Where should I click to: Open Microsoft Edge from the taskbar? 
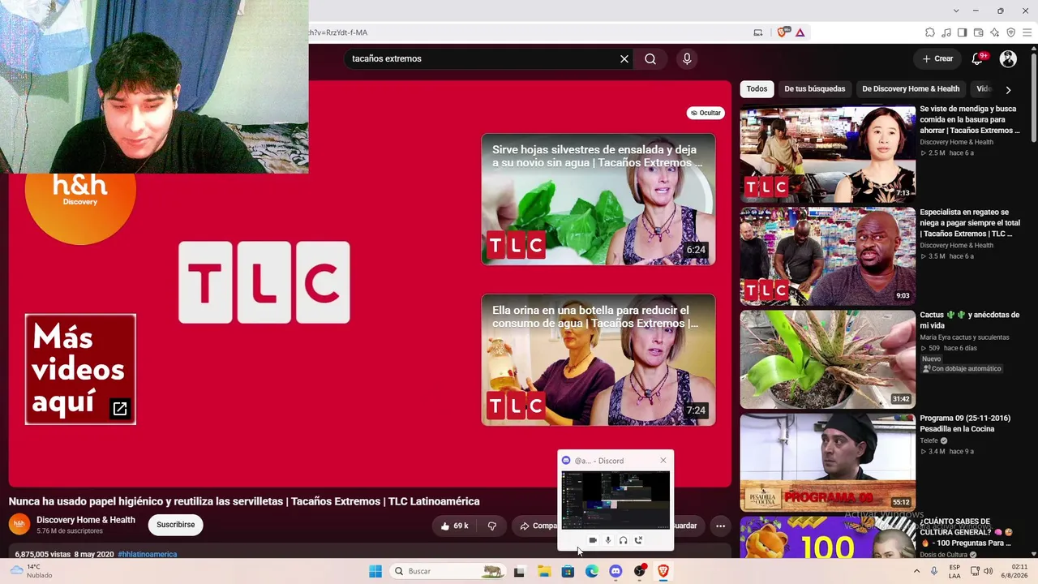coord(592,571)
